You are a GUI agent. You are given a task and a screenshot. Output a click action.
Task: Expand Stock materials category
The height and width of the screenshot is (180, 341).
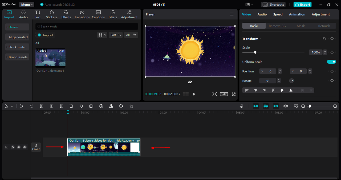pos(17,47)
